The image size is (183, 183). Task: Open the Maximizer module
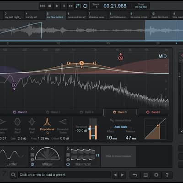(x=83, y=157)
